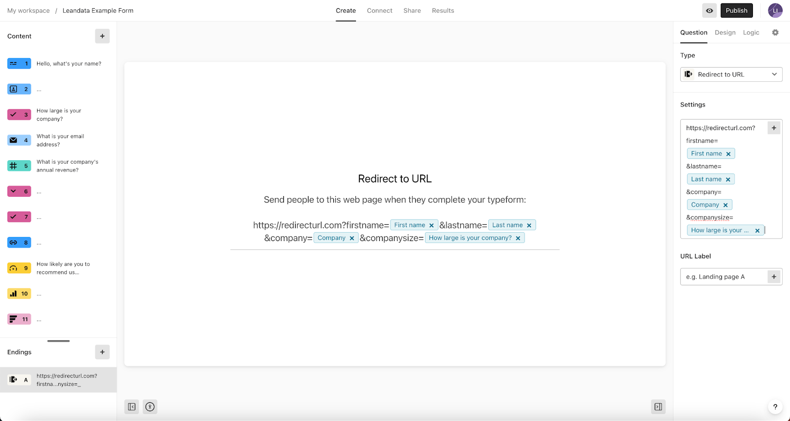The width and height of the screenshot is (790, 421).
Task: Open the user profile avatar menu
Action: [775, 10]
